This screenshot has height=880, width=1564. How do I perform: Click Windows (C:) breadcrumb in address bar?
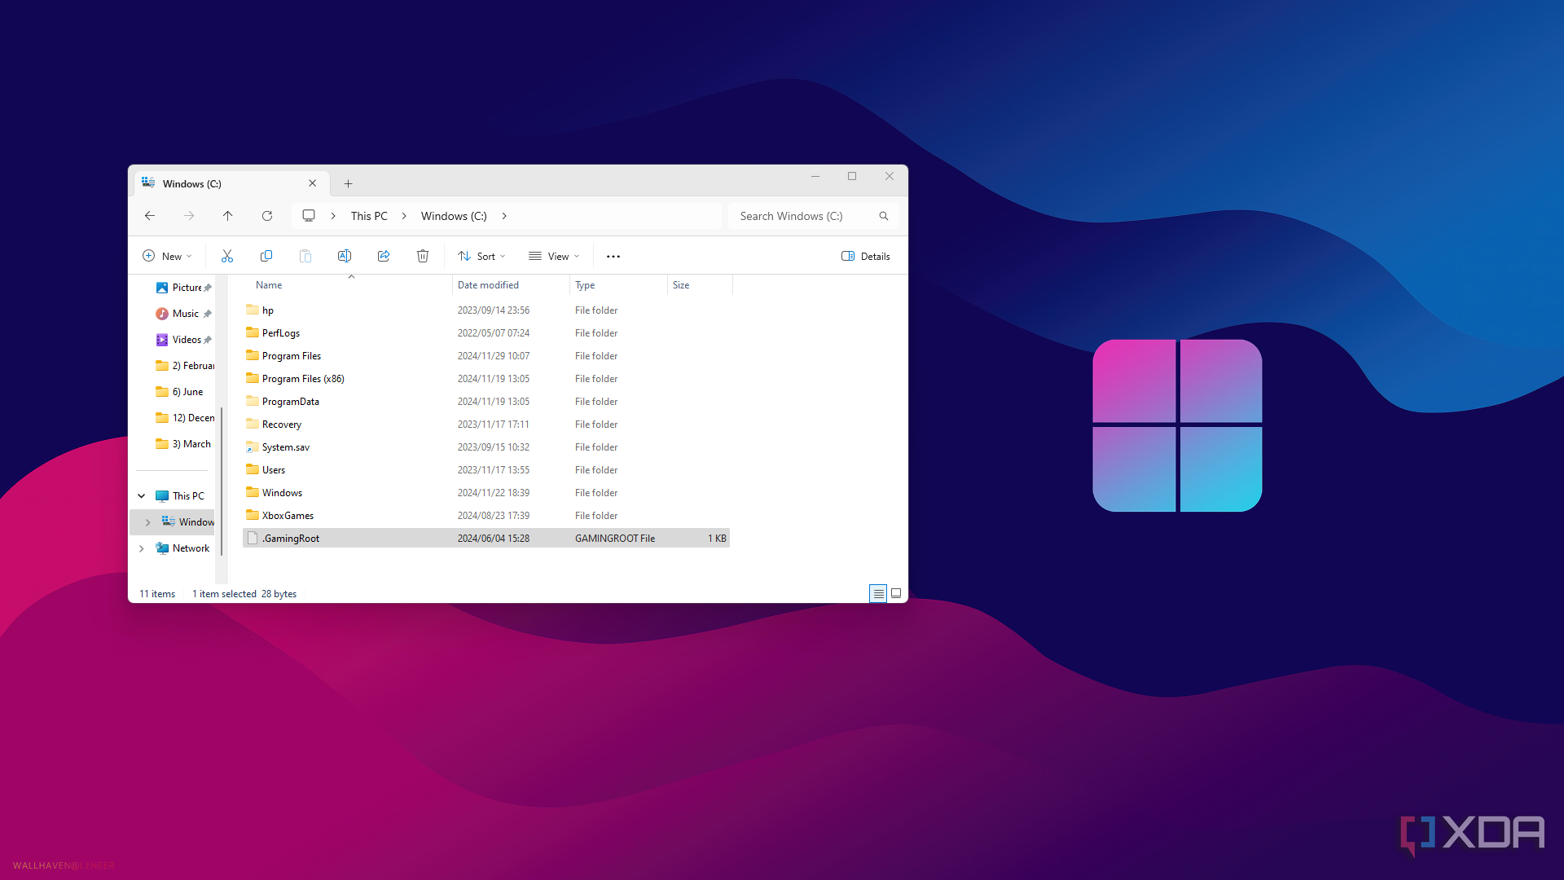coord(454,216)
